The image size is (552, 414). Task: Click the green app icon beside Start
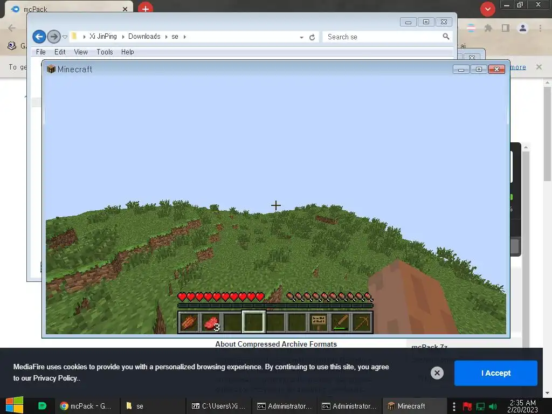pos(42,406)
